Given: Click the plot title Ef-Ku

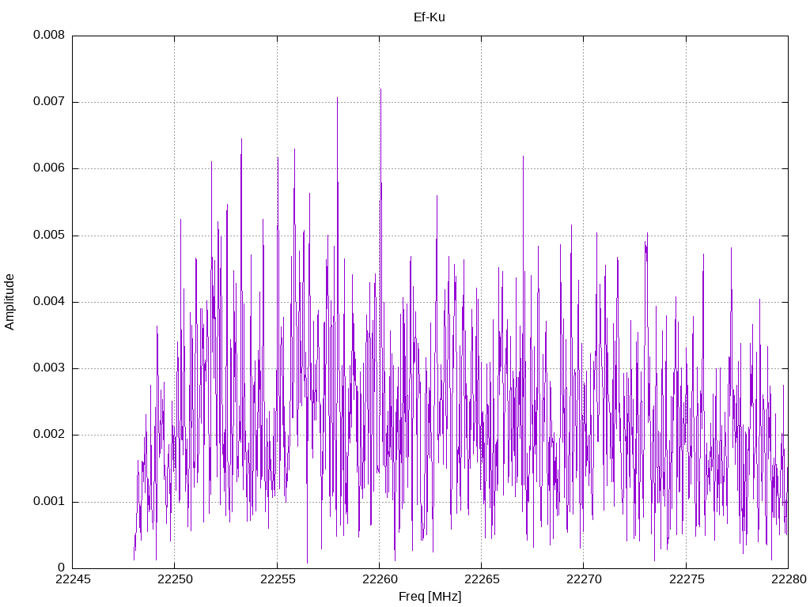Looking at the screenshot, I should click(430, 17).
